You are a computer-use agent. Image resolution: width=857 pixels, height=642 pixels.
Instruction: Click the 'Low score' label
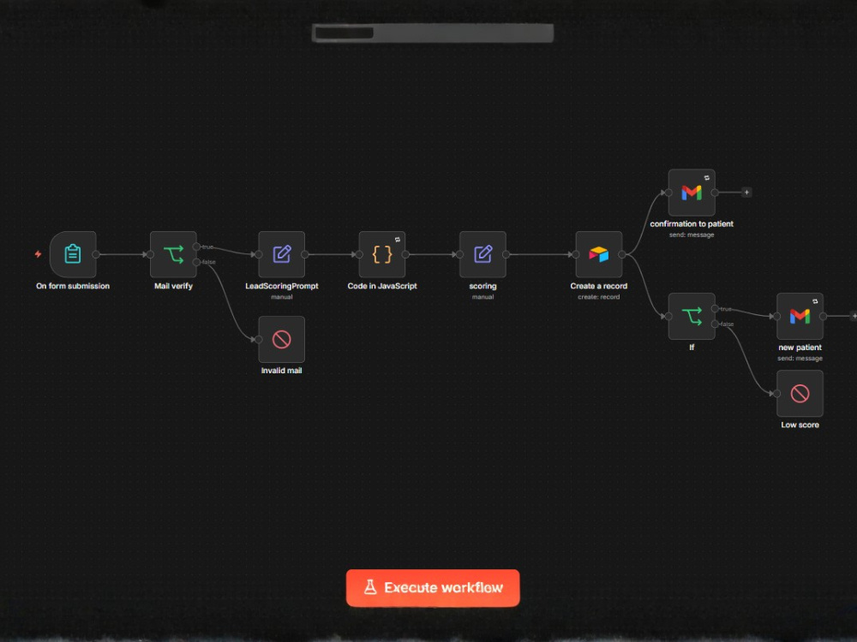[x=800, y=425]
